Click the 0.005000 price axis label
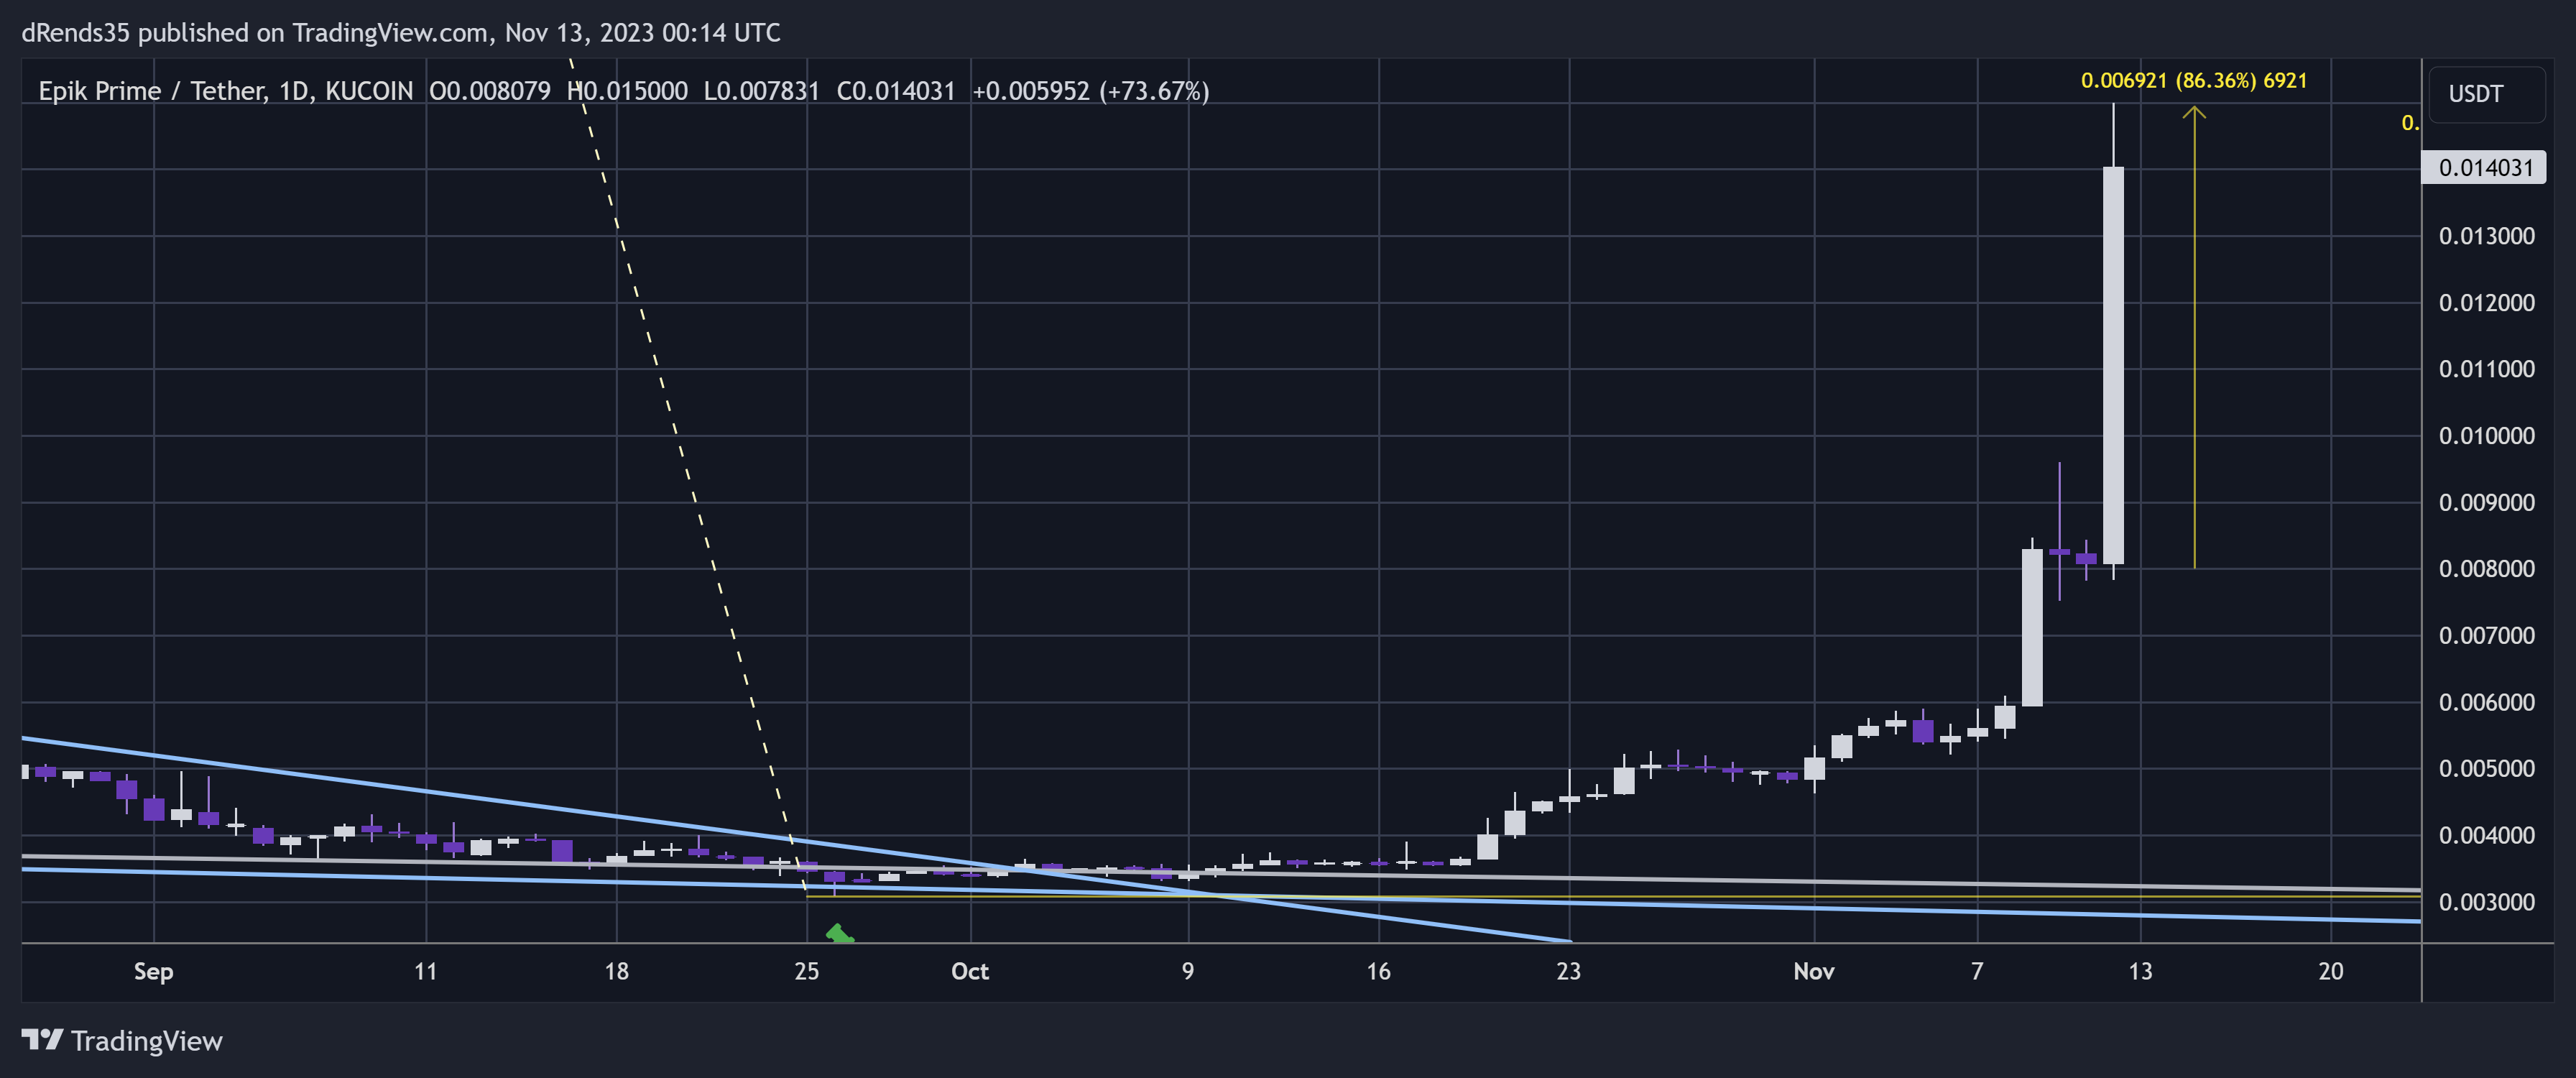This screenshot has width=2576, height=1078. pos(2486,769)
